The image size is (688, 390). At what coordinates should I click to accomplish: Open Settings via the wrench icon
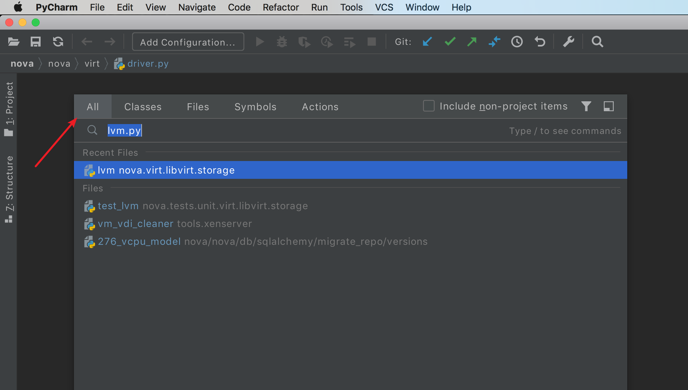pyautogui.click(x=568, y=42)
